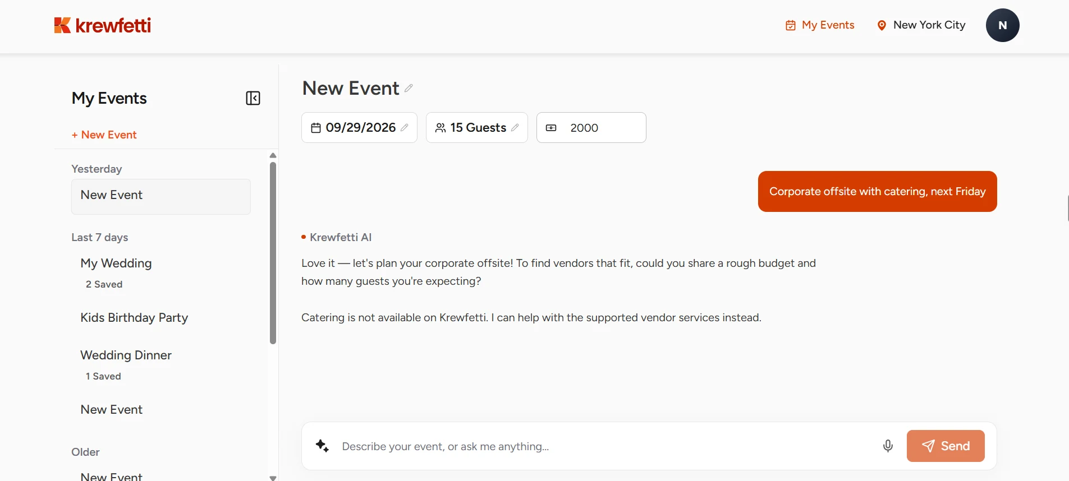This screenshot has height=481, width=1069.
Task: Click the budget money icon
Action: pyautogui.click(x=551, y=128)
